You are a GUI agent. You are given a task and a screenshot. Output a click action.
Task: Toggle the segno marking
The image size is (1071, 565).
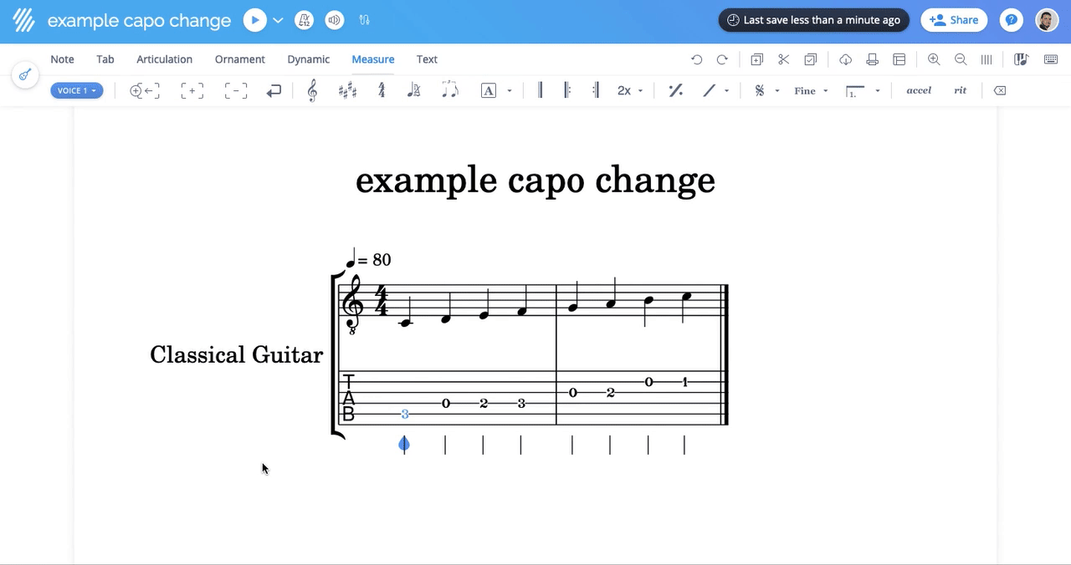(x=761, y=90)
